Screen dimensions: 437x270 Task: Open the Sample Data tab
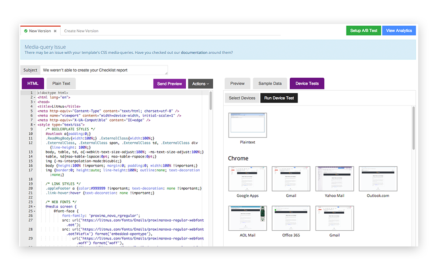click(x=270, y=83)
